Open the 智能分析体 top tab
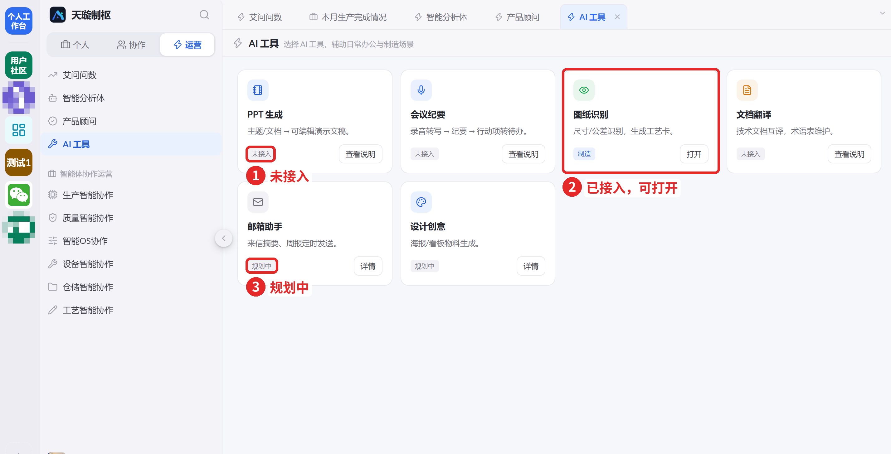 pyautogui.click(x=441, y=17)
